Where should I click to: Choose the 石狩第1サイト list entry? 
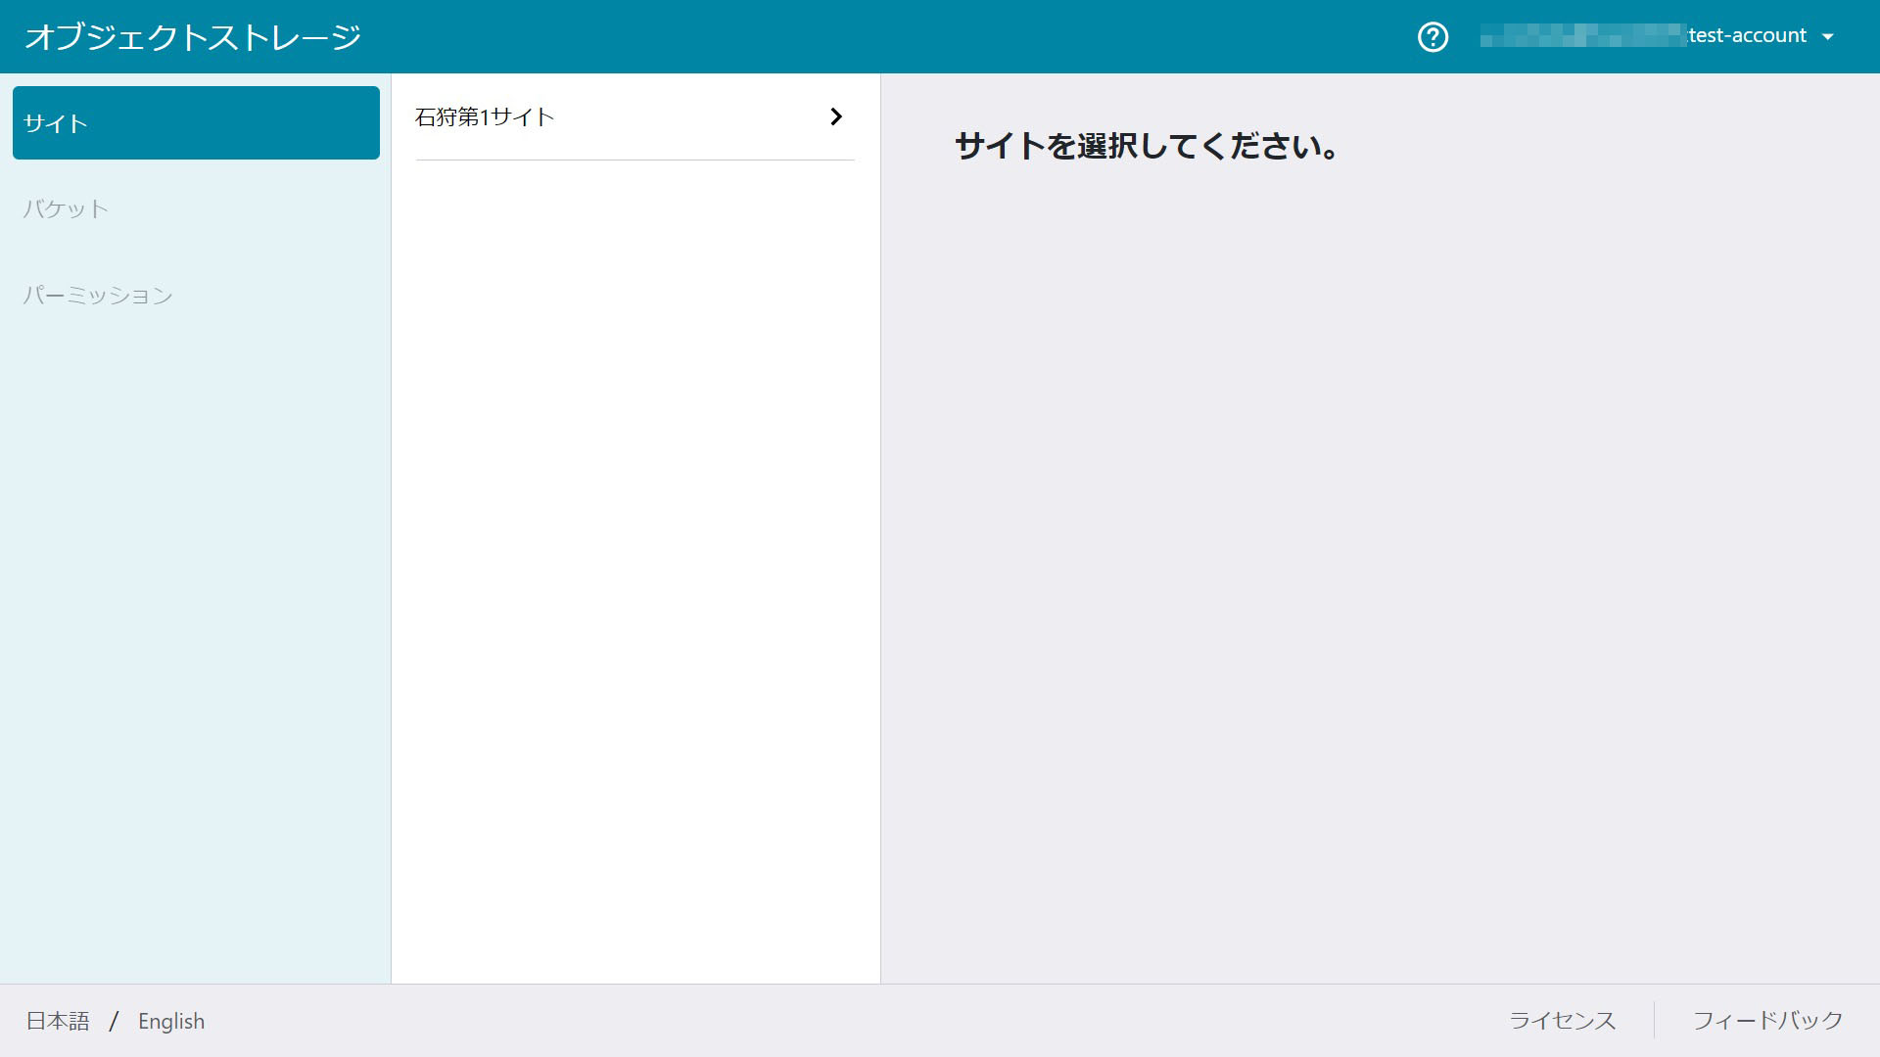click(x=486, y=117)
